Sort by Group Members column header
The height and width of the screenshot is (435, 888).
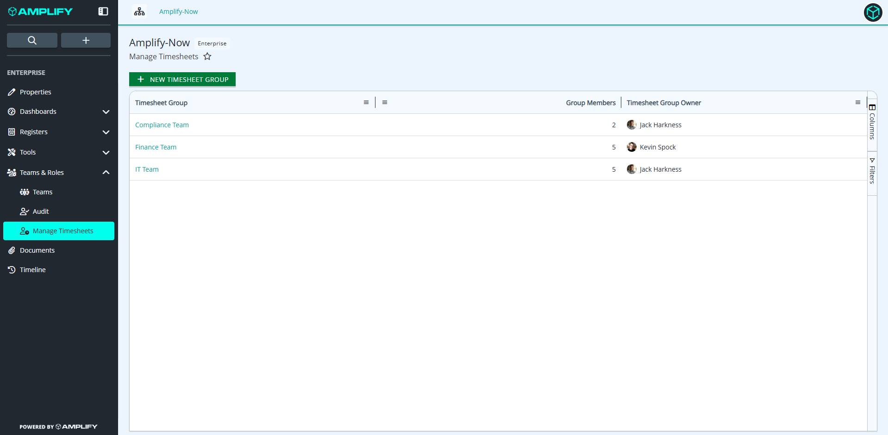point(591,103)
